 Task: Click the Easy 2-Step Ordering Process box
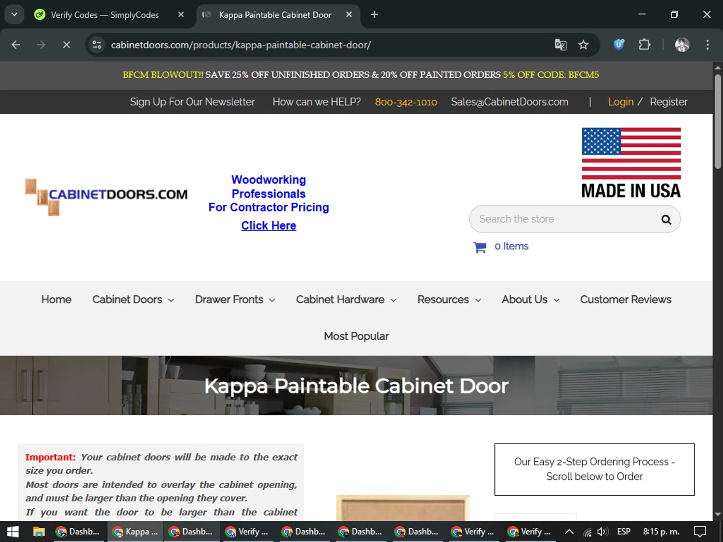(594, 469)
